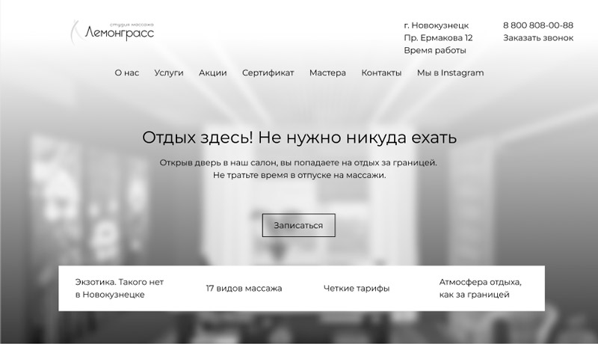Image resolution: width=598 pixels, height=344 pixels.
Task: Click phone number 8 800 808-00-88
Action: click(x=538, y=25)
